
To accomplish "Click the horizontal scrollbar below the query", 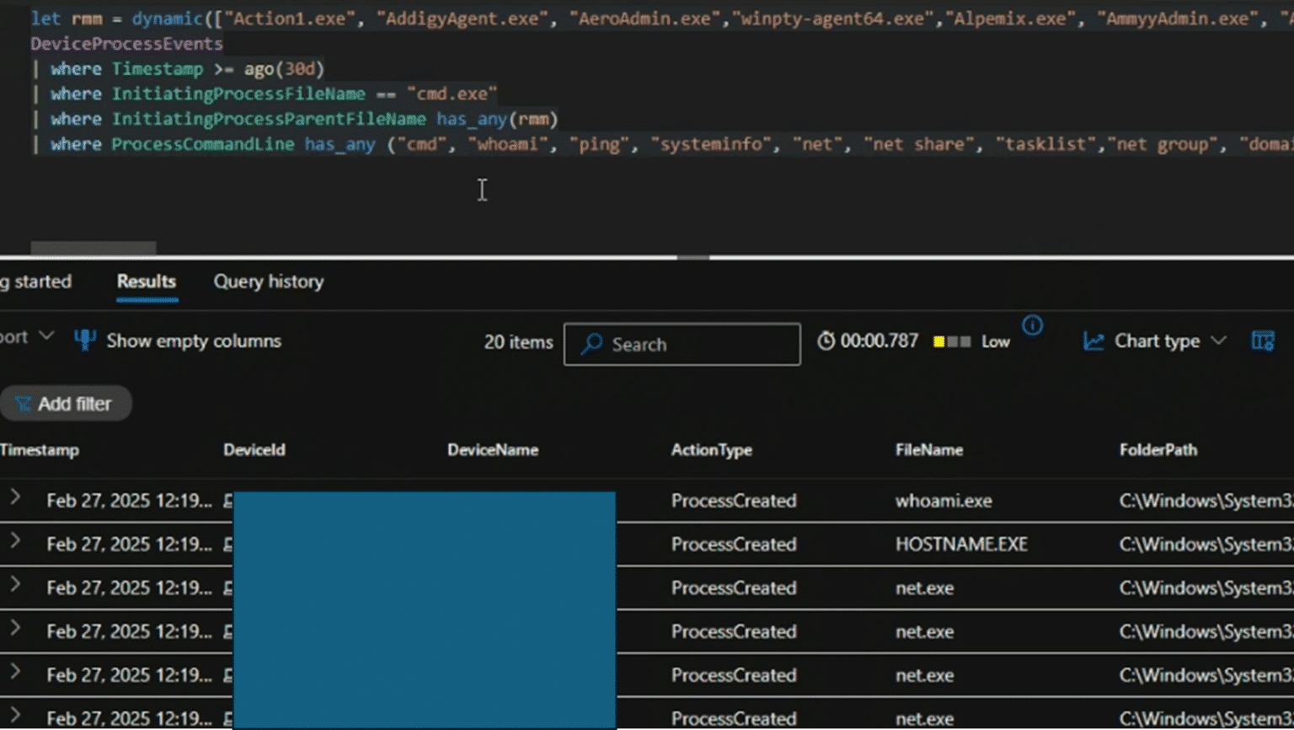I will [93, 247].
